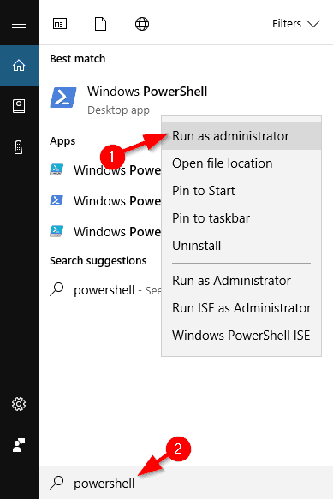Image resolution: width=333 pixels, height=499 pixels.
Task: Open the Devices speaker icon in the sidebar
Action: coord(19,147)
